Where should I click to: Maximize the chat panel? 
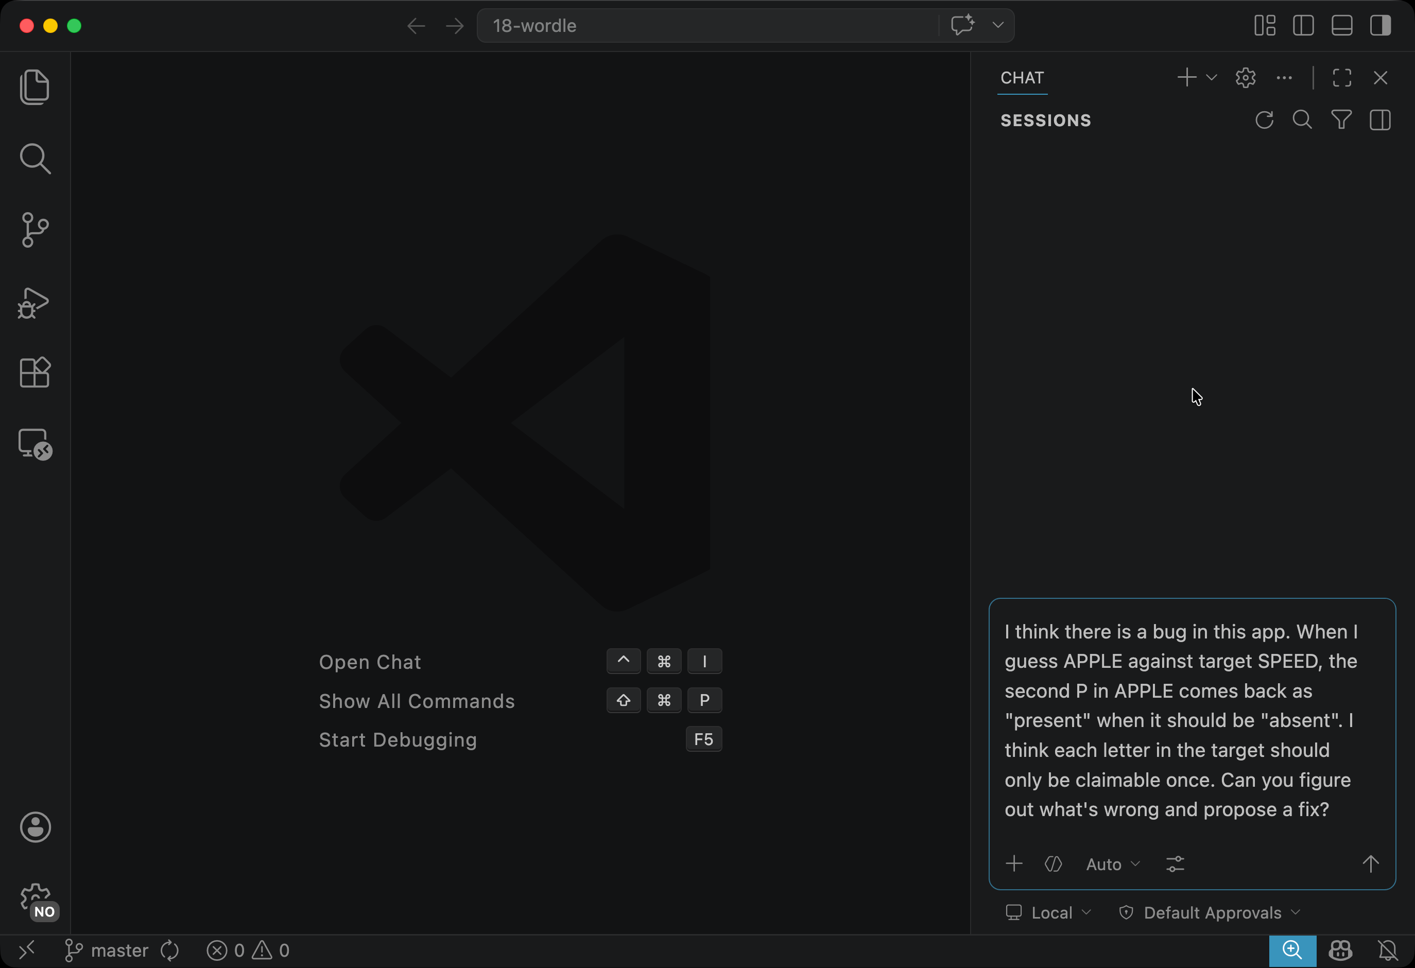[x=1342, y=77]
